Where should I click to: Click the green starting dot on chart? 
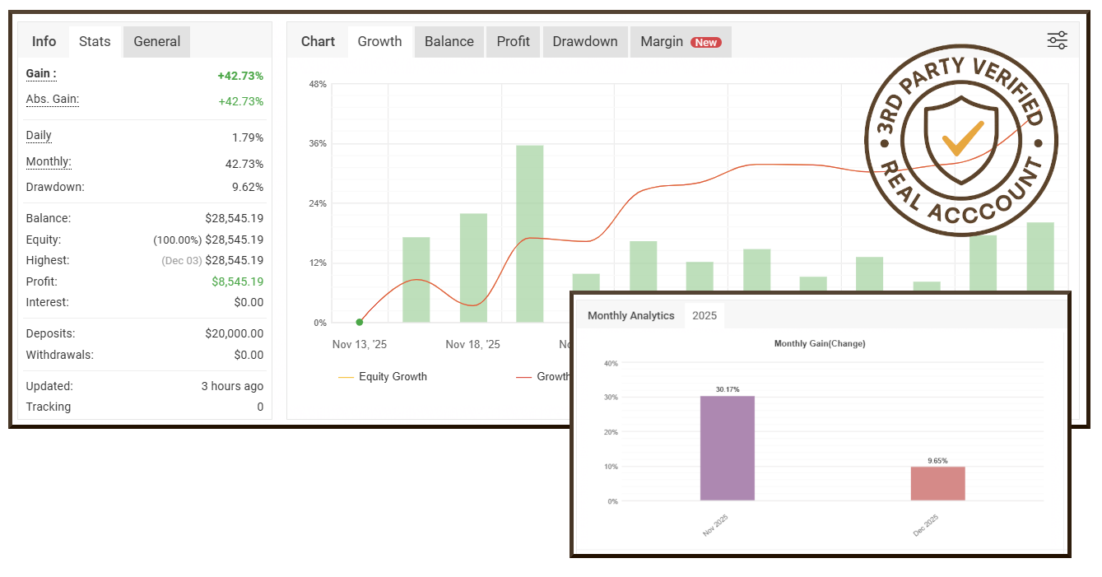(360, 322)
